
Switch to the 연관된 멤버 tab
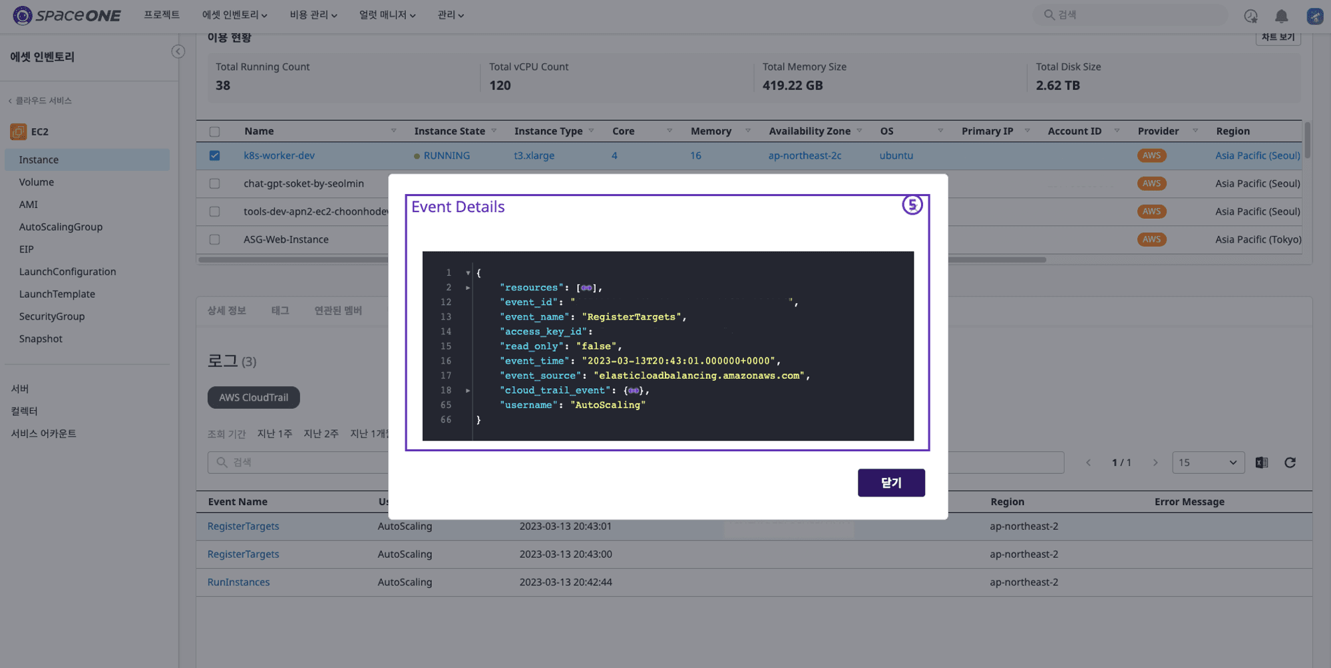point(338,310)
